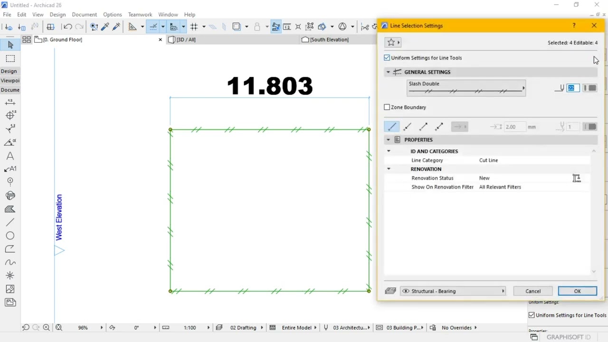The height and width of the screenshot is (342, 608).
Task: Select the Fill tool
Action: (10, 209)
